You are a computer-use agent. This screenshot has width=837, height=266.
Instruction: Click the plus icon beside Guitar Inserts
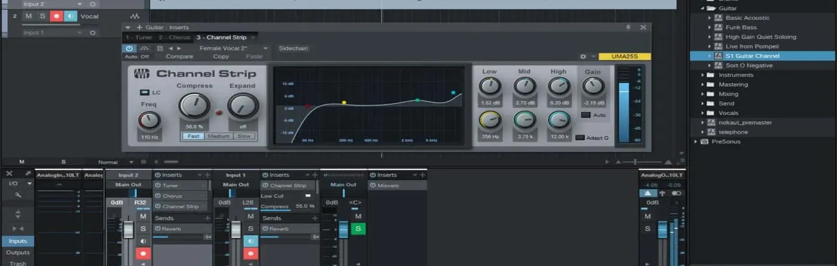pos(139,28)
